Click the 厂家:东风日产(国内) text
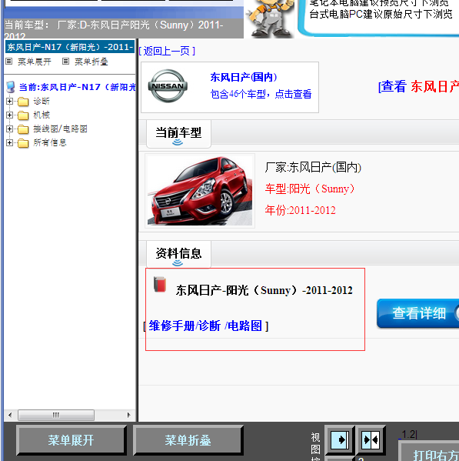 (x=313, y=168)
